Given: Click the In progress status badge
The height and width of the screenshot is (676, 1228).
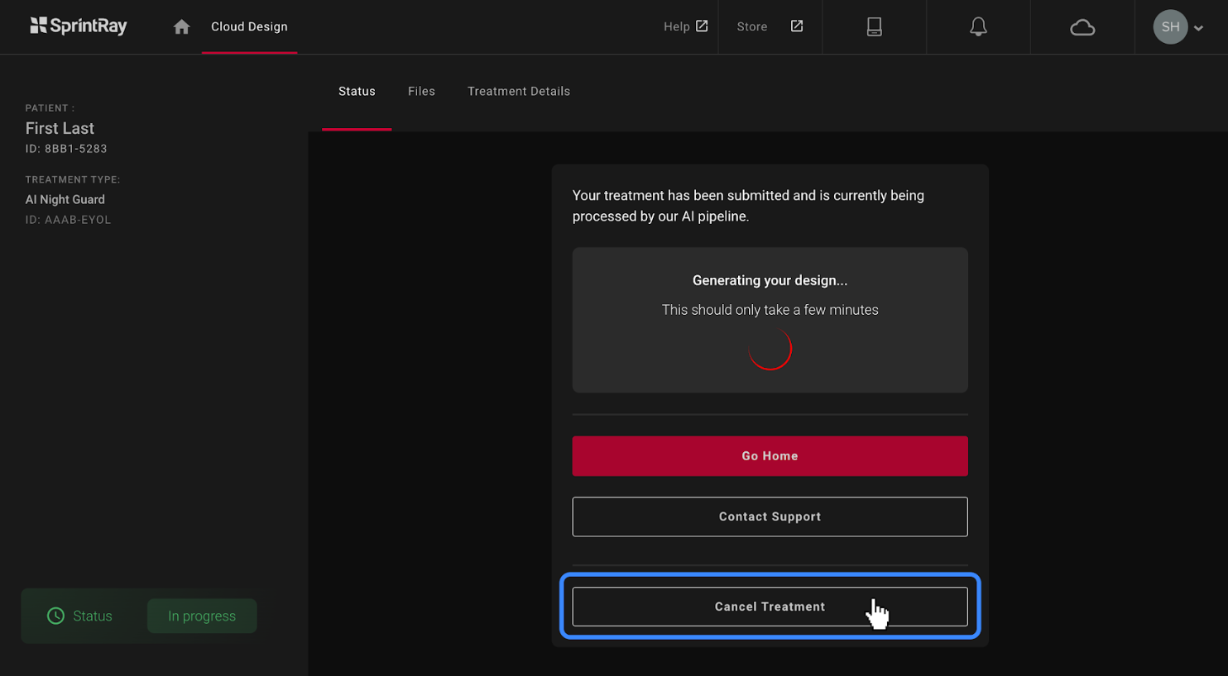Looking at the screenshot, I should click(202, 616).
